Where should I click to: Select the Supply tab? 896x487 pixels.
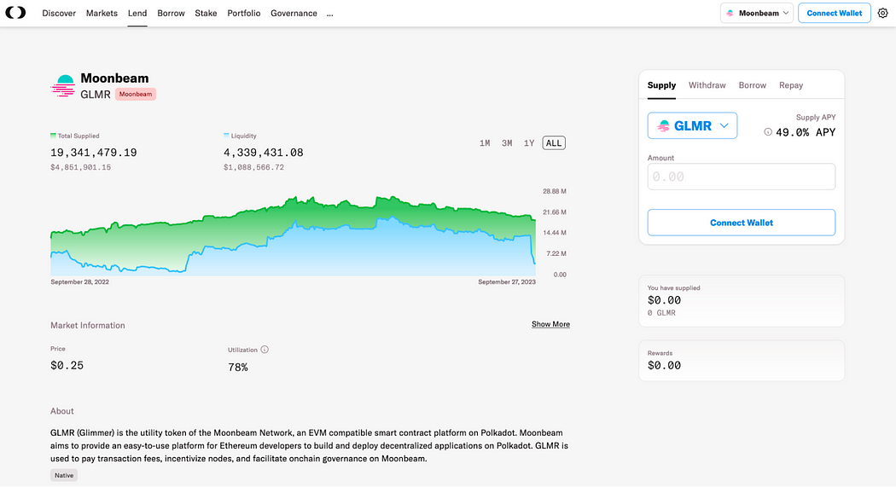661,85
